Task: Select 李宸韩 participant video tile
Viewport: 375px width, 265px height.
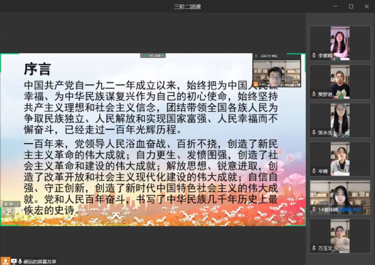Action: tap(340, 44)
